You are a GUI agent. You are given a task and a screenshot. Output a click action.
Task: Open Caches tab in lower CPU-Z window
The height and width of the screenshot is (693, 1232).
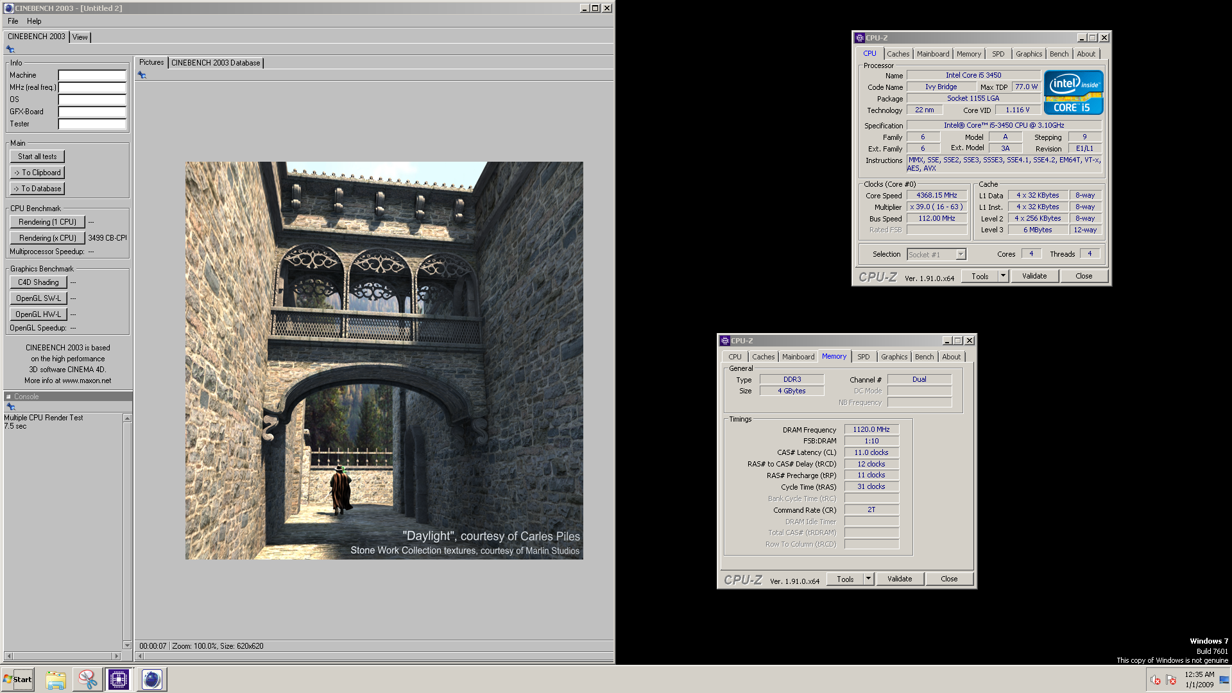pyautogui.click(x=764, y=357)
